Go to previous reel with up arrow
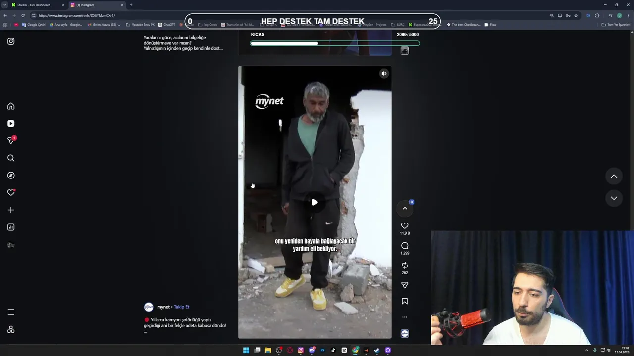Screen dimensions: 634x356 [614, 176]
